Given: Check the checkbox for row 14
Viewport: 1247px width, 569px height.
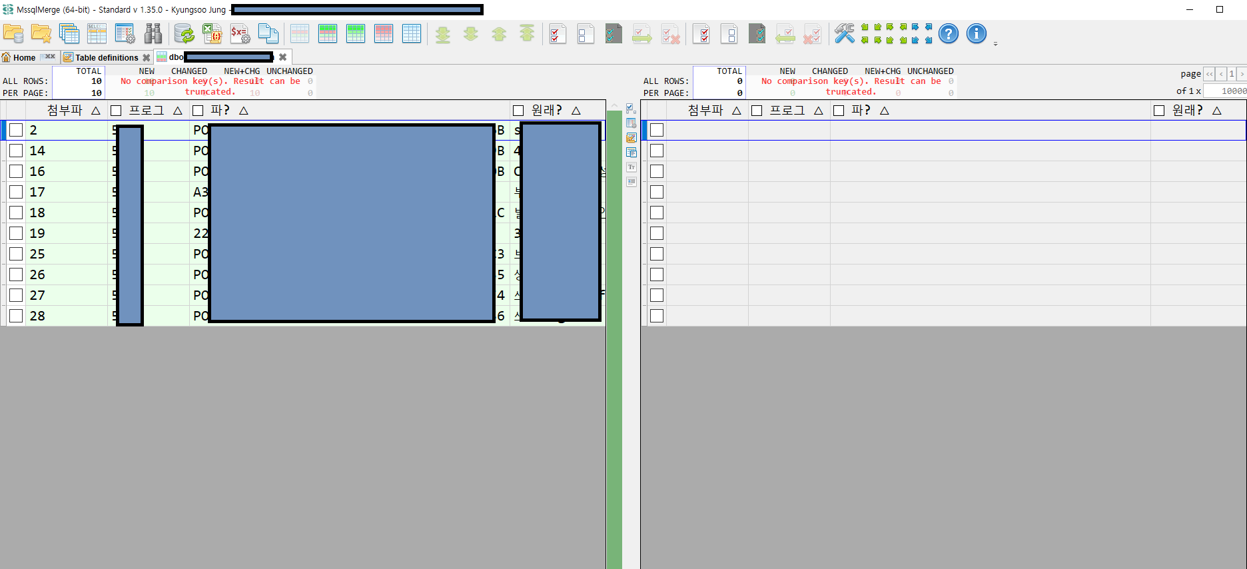Looking at the screenshot, I should click(x=16, y=151).
